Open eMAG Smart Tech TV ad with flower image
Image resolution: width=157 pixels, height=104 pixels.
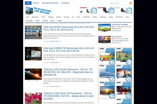pyautogui.click(x=124, y=56)
